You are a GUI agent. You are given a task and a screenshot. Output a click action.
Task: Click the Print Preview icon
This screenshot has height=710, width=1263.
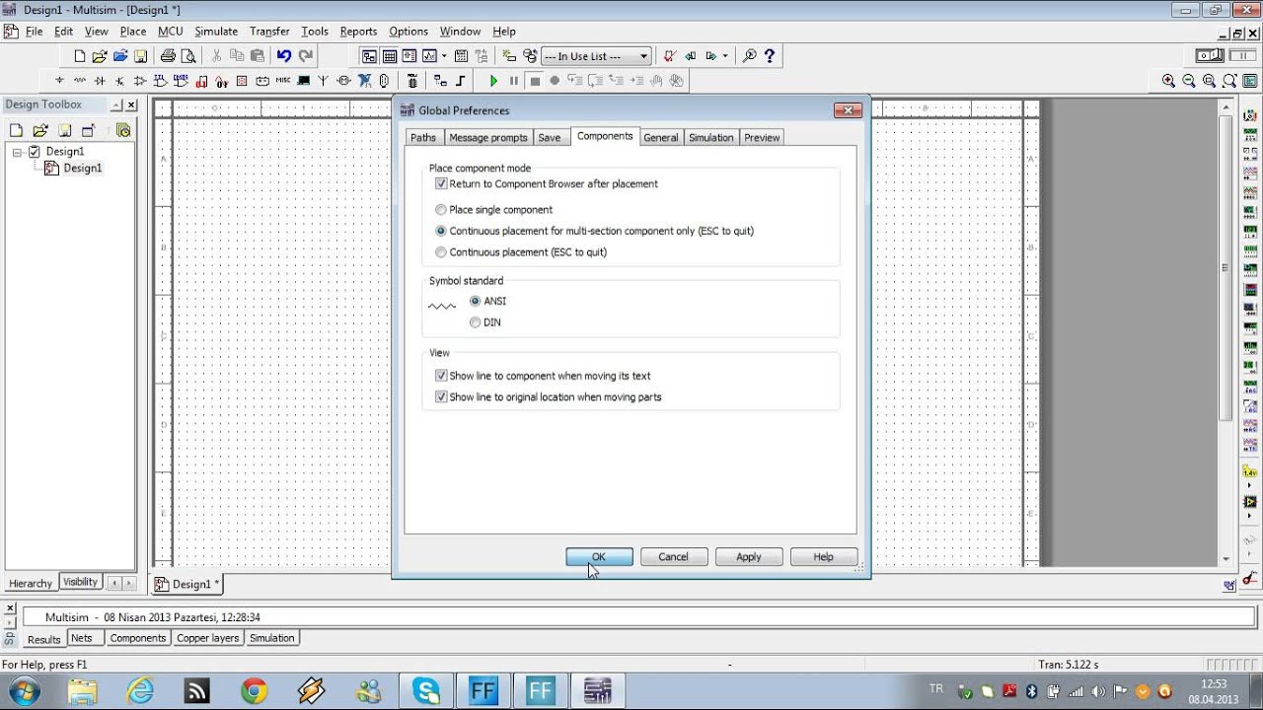pos(188,56)
